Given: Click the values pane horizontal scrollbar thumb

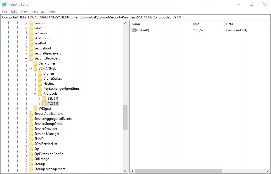Looking at the screenshot, I should tap(178, 171).
